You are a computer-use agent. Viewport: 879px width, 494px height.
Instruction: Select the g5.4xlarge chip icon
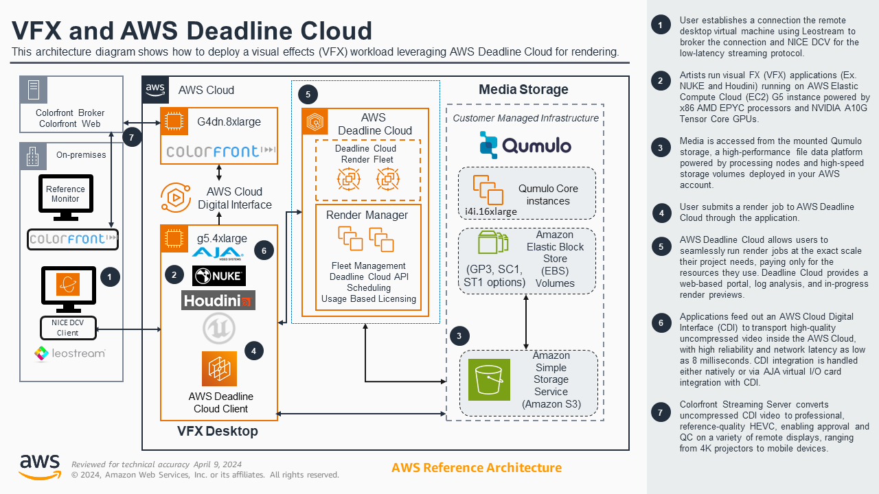[174, 238]
